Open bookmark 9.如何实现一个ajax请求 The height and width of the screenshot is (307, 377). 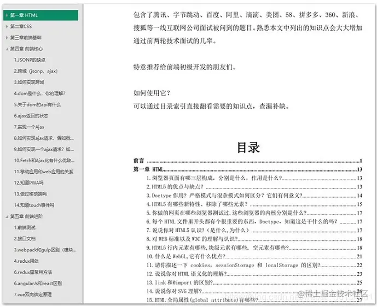pyautogui.click(x=44, y=149)
